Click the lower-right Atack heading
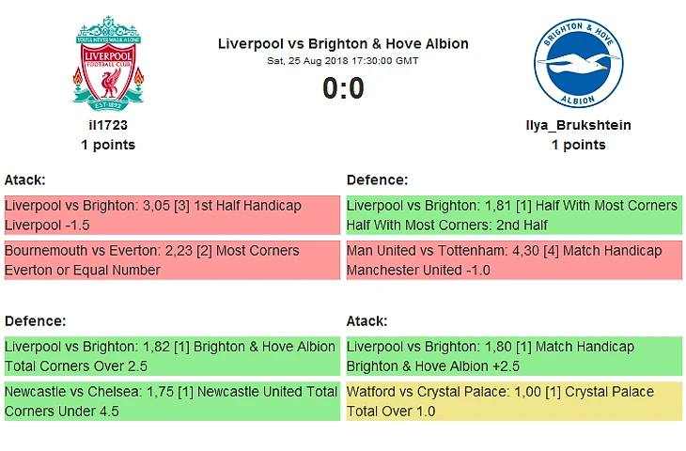Image resolution: width=686 pixels, height=451 pixels. point(366,321)
